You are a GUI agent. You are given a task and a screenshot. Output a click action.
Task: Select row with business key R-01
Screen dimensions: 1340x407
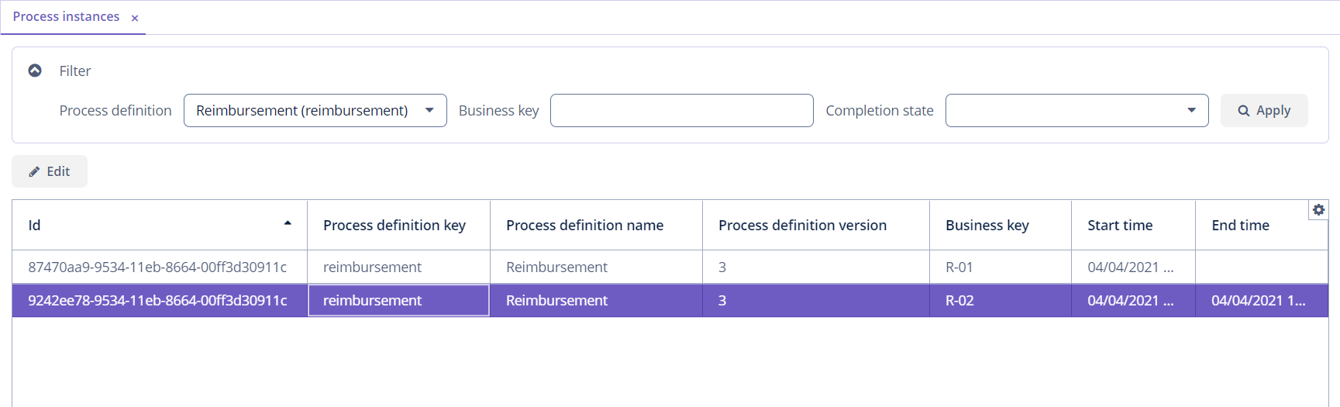click(670, 267)
